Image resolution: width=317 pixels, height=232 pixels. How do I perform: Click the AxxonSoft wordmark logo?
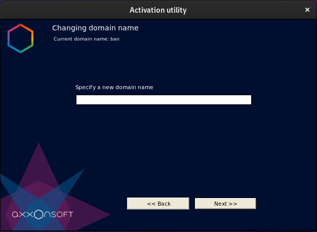point(43,214)
